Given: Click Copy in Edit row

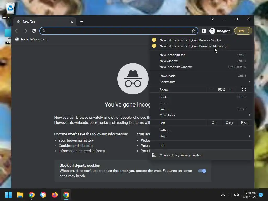Looking at the screenshot, I should click(229, 123).
